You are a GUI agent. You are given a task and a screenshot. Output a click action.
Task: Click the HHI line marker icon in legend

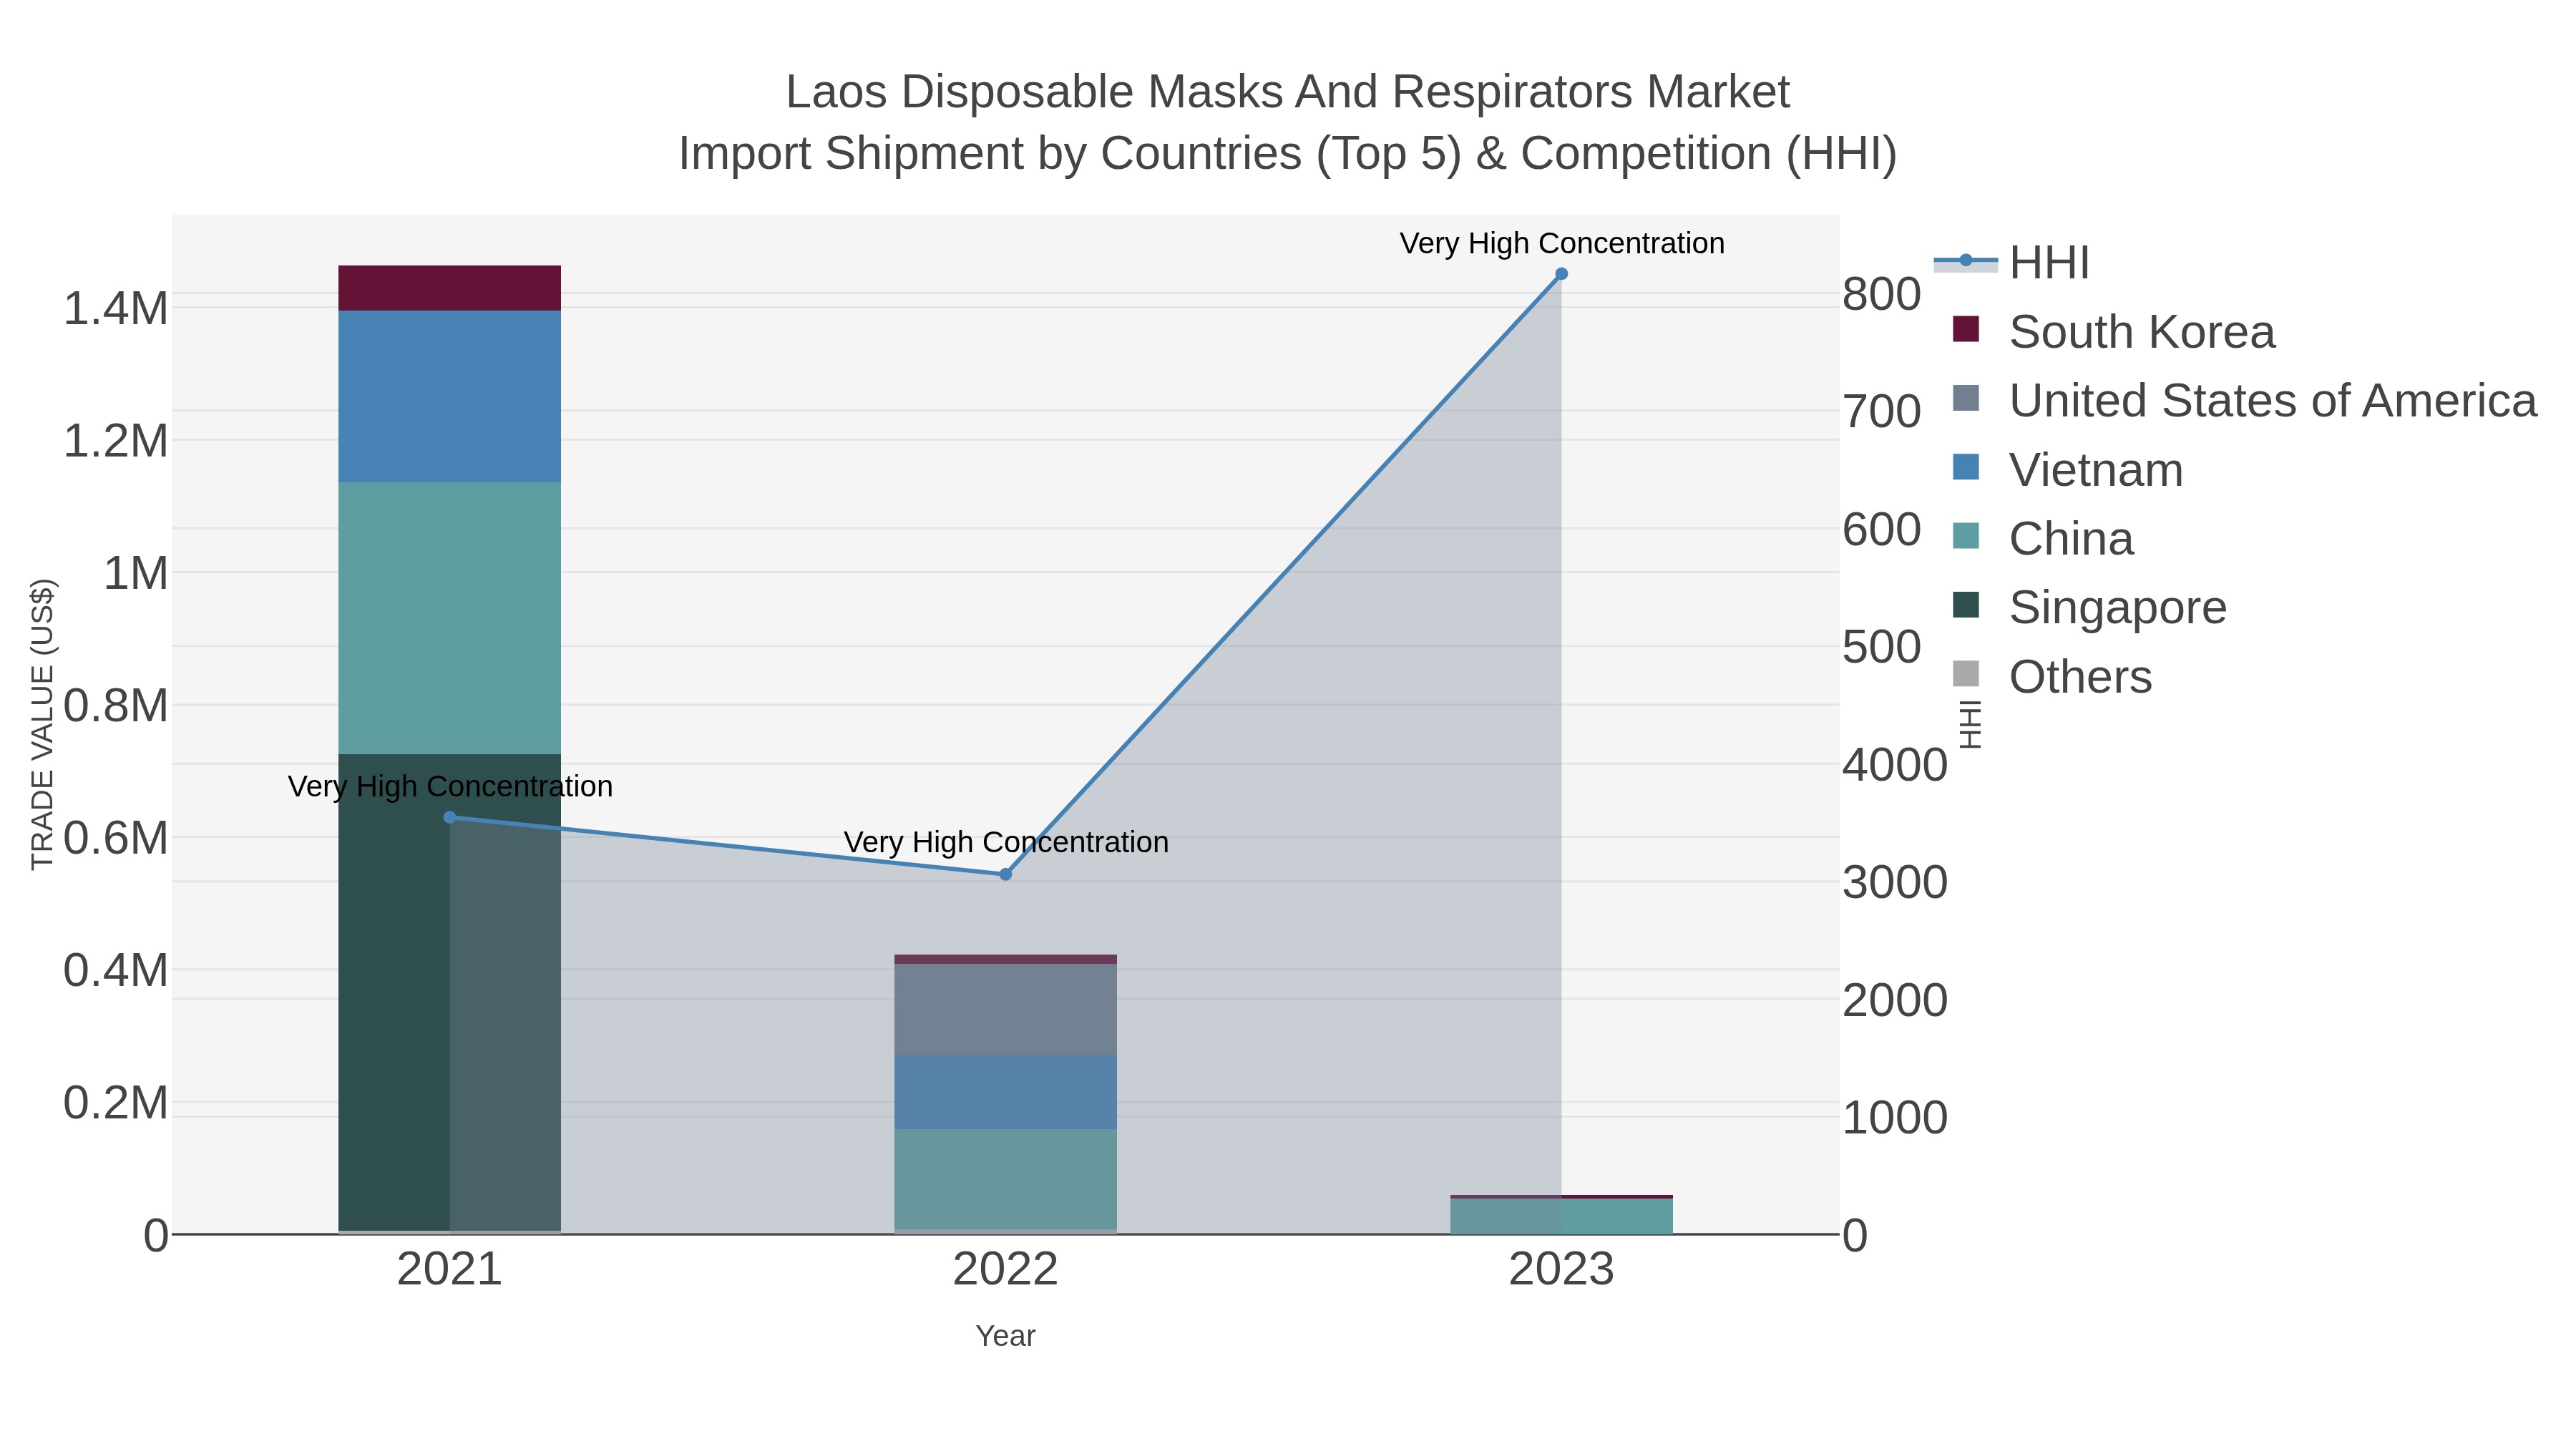click(1965, 261)
